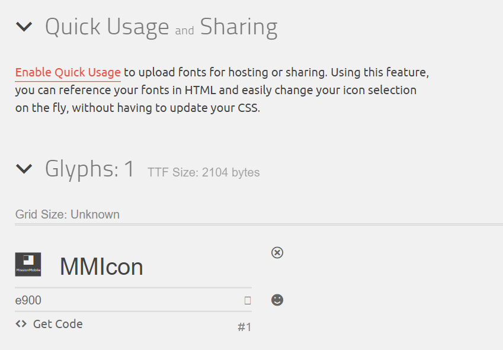
Task: Collapse the Glyphs section chevron
Action: (x=24, y=169)
